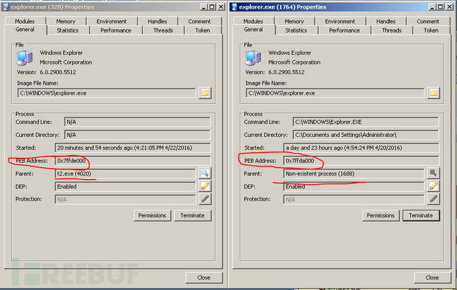
Task: Click Terminate button in explorer.exe (320) window
Action: point(192,215)
